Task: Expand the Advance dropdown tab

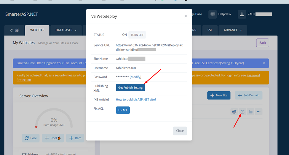Action: (233, 30)
